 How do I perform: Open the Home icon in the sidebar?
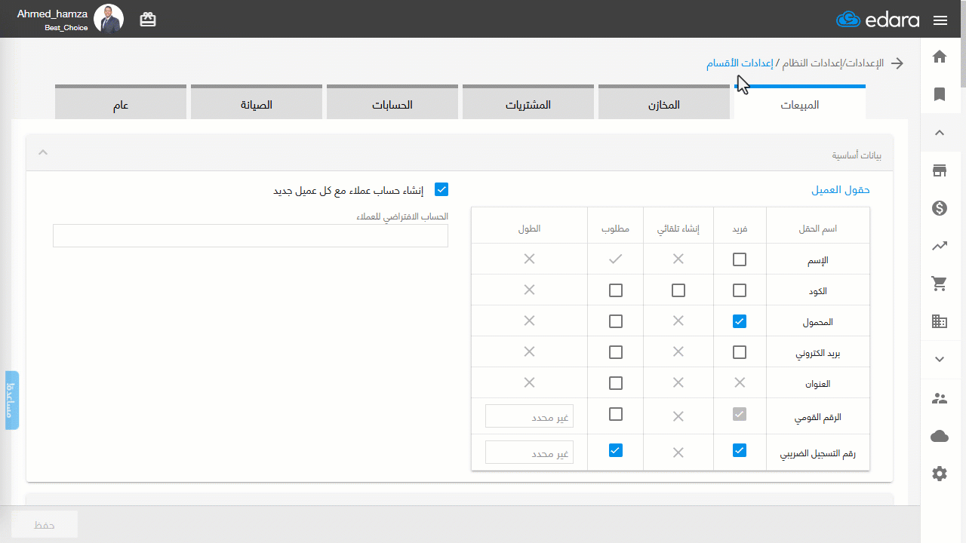pos(940,57)
